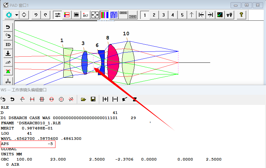This screenshot has height=168, width=266.
Task: Click the MERIT 0.987488E-01 line
Action: click(27, 128)
